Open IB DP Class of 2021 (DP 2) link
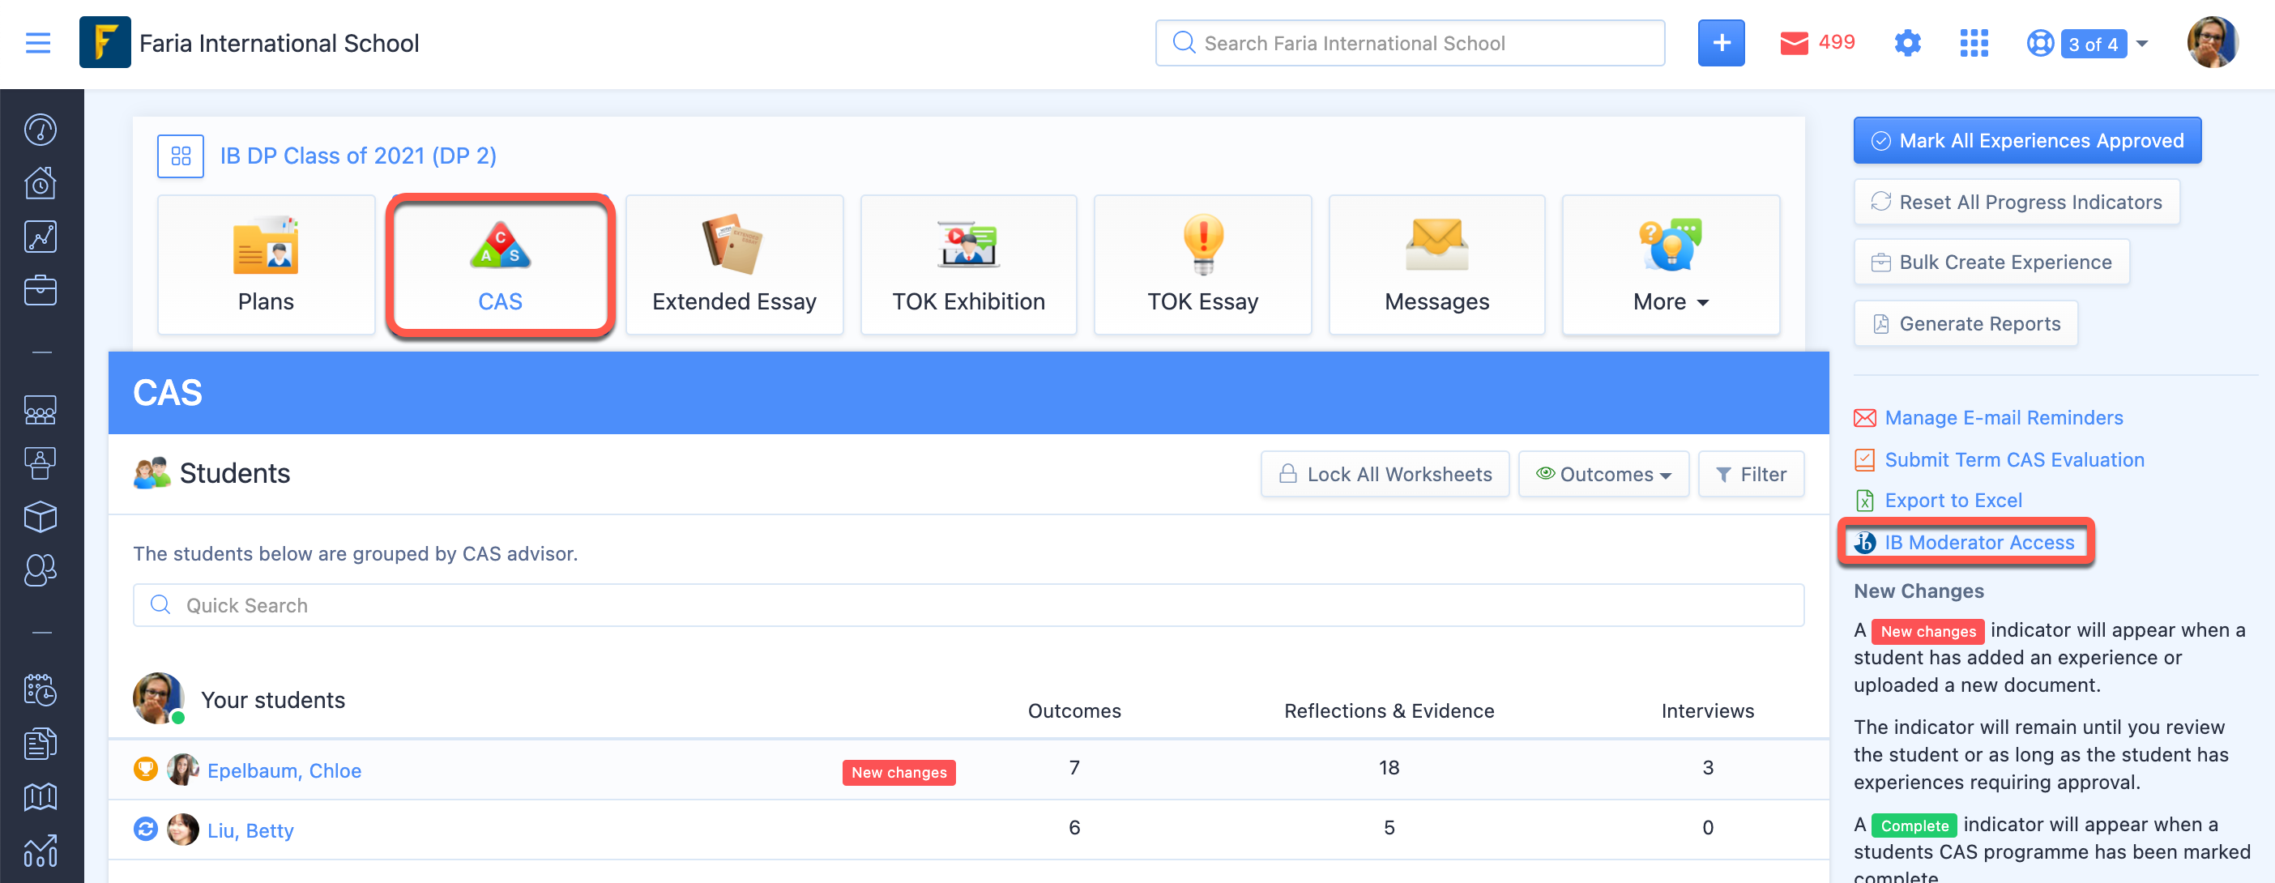The width and height of the screenshot is (2275, 883). (357, 156)
